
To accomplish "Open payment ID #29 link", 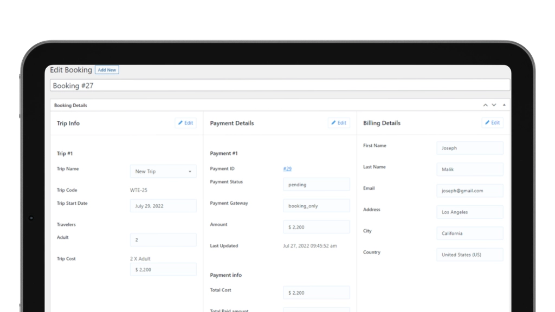I will tap(287, 169).
